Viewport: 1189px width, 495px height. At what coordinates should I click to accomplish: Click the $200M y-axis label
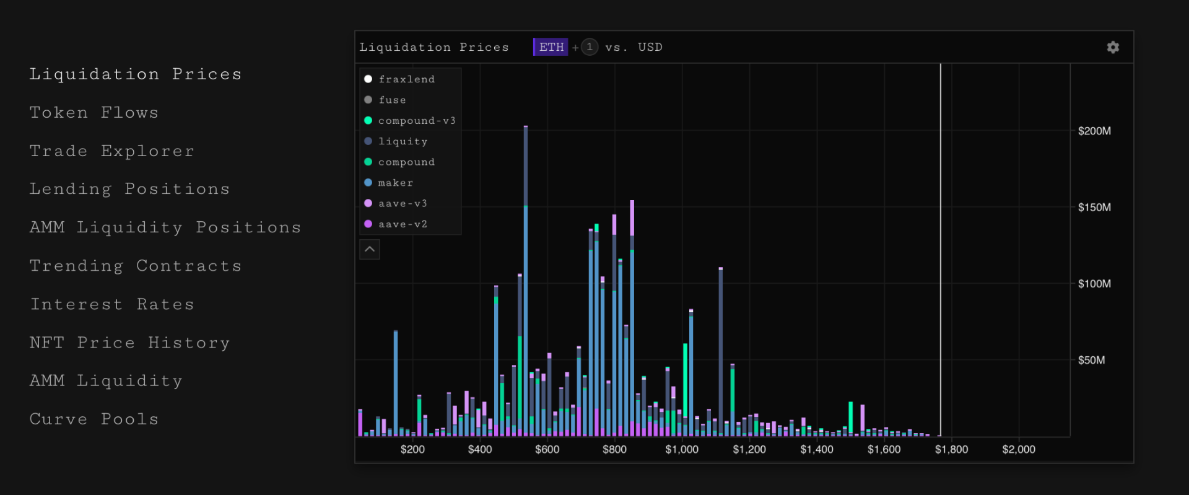click(x=1094, y=131)
